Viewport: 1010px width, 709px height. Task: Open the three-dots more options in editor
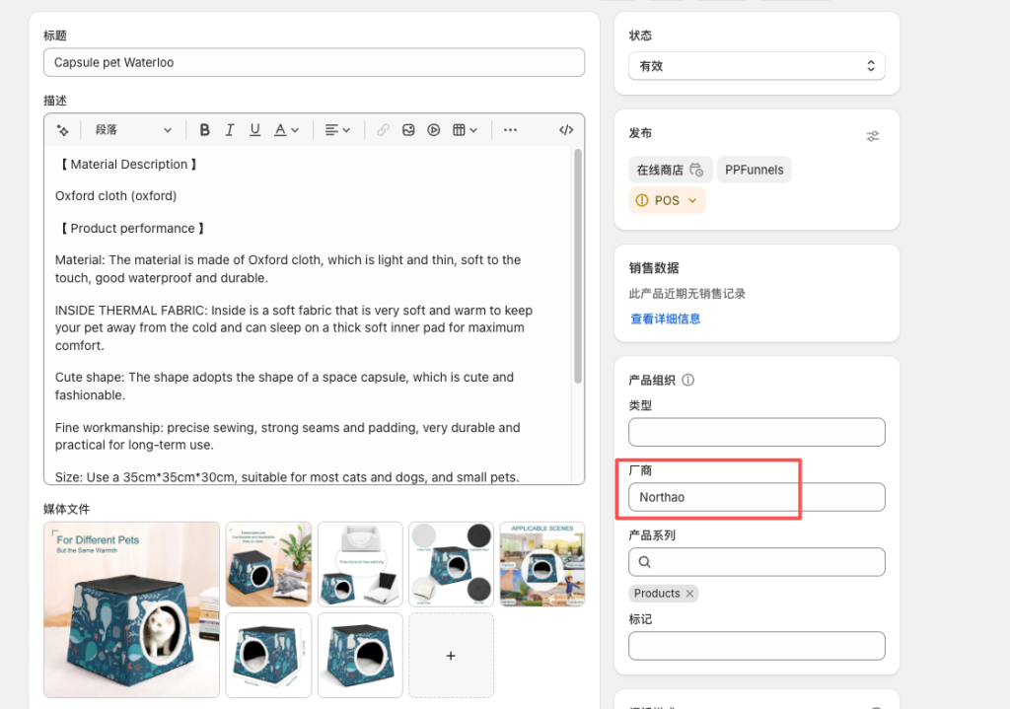510,130
